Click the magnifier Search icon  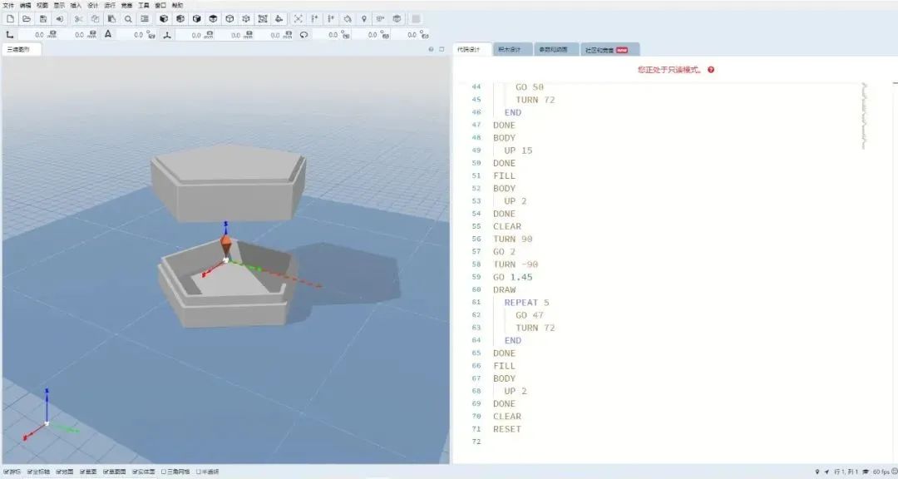pos(128,18)
